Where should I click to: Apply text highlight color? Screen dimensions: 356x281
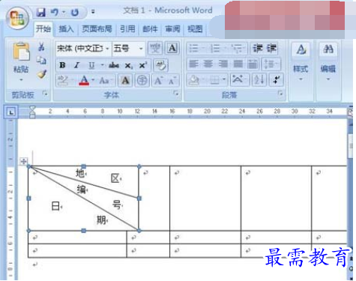click(63, 80)
